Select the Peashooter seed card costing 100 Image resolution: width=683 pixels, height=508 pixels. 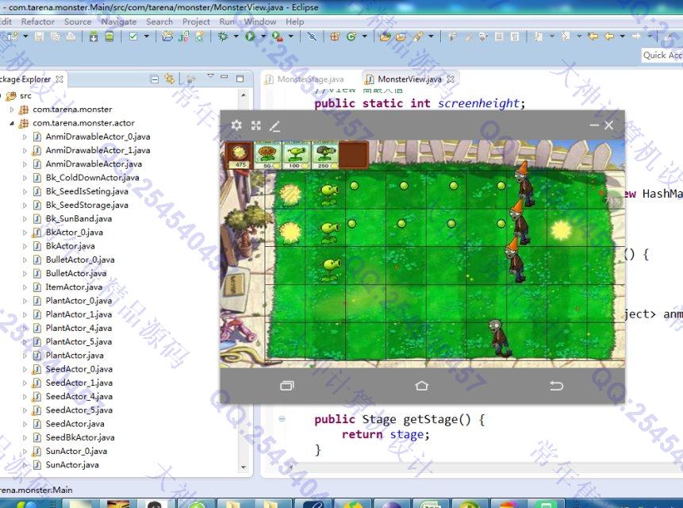[x=295, y=155]
